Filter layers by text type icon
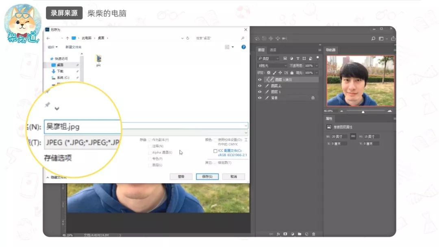Image resolution: width=439 pixels, height=247 pixels. [x=298, y=58]
